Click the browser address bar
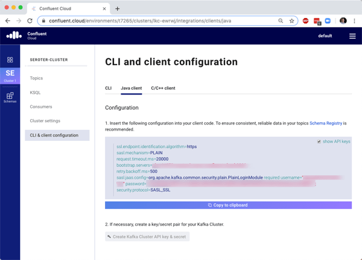This screenshot has width=362, height=260. (157, 20)
